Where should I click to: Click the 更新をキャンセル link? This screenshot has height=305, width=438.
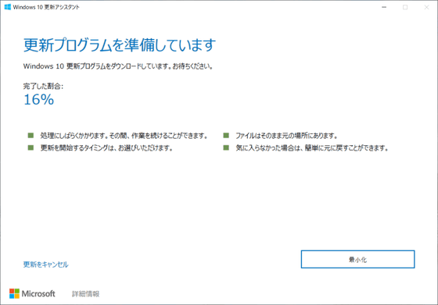click(45, 264)
